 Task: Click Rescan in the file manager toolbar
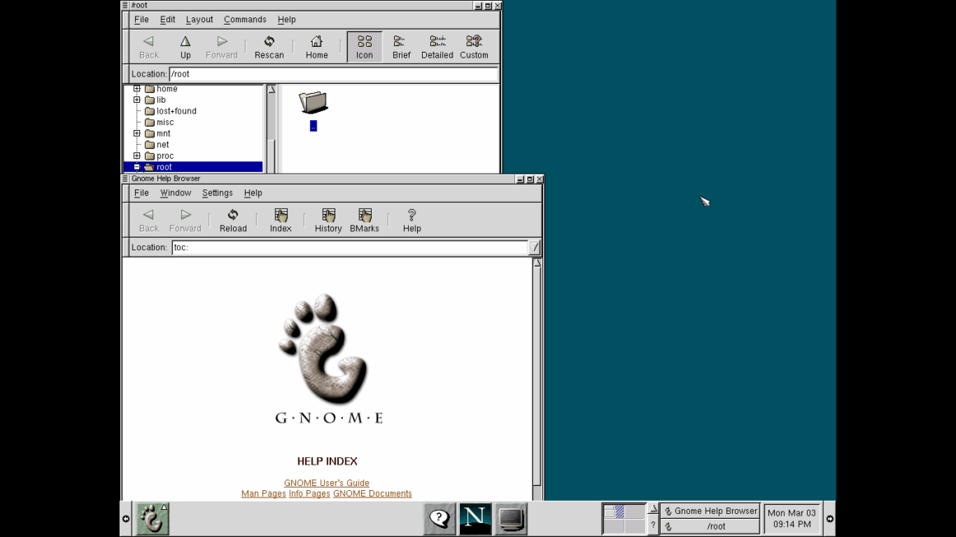click(269, 47)
